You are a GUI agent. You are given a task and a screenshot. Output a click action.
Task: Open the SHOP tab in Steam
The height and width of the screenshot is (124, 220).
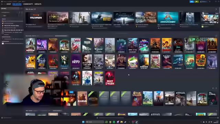(x=9, y=4)
